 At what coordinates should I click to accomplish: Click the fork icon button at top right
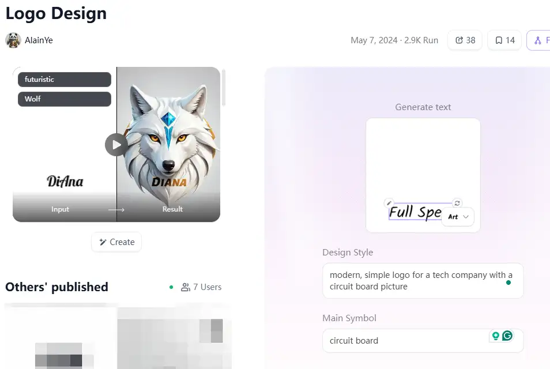pos(538,40)
